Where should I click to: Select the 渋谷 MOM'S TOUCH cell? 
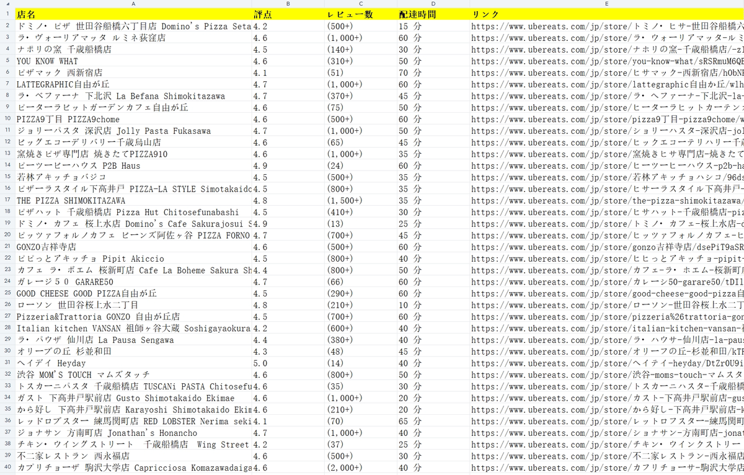tap(133, 375)
